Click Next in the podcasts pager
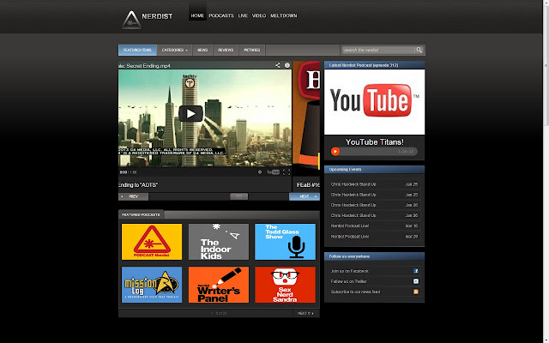549x343 pixels. click(x=306, y=313)
